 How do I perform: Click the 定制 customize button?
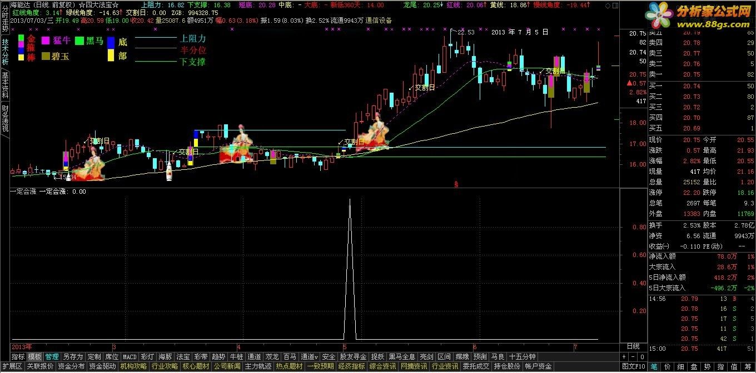94,356
